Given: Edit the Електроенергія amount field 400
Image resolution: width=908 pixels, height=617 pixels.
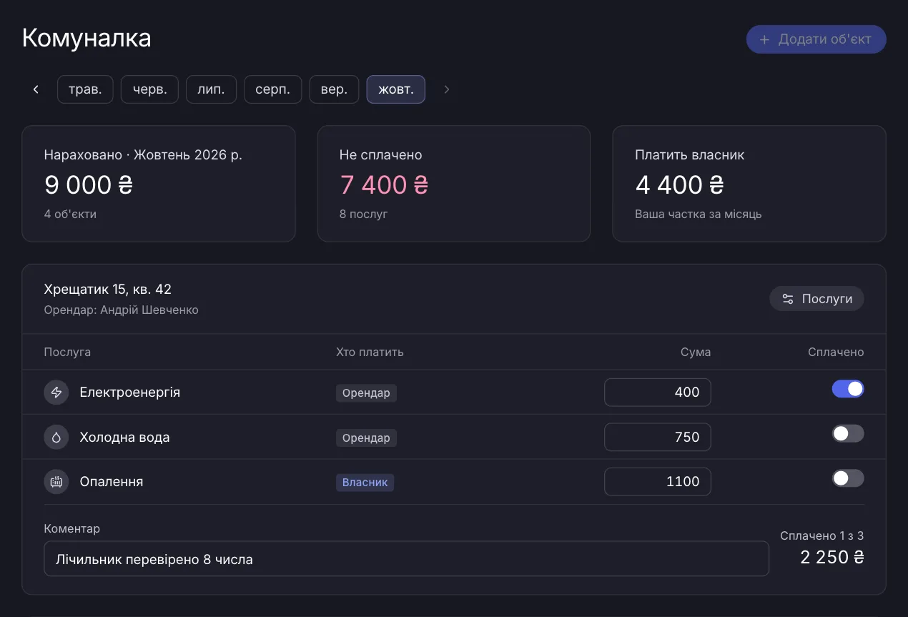Looking at the screenshot, I should click(658, 393).
